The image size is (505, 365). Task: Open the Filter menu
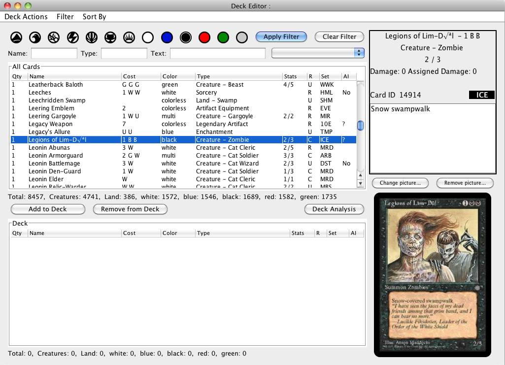[65, 17]
